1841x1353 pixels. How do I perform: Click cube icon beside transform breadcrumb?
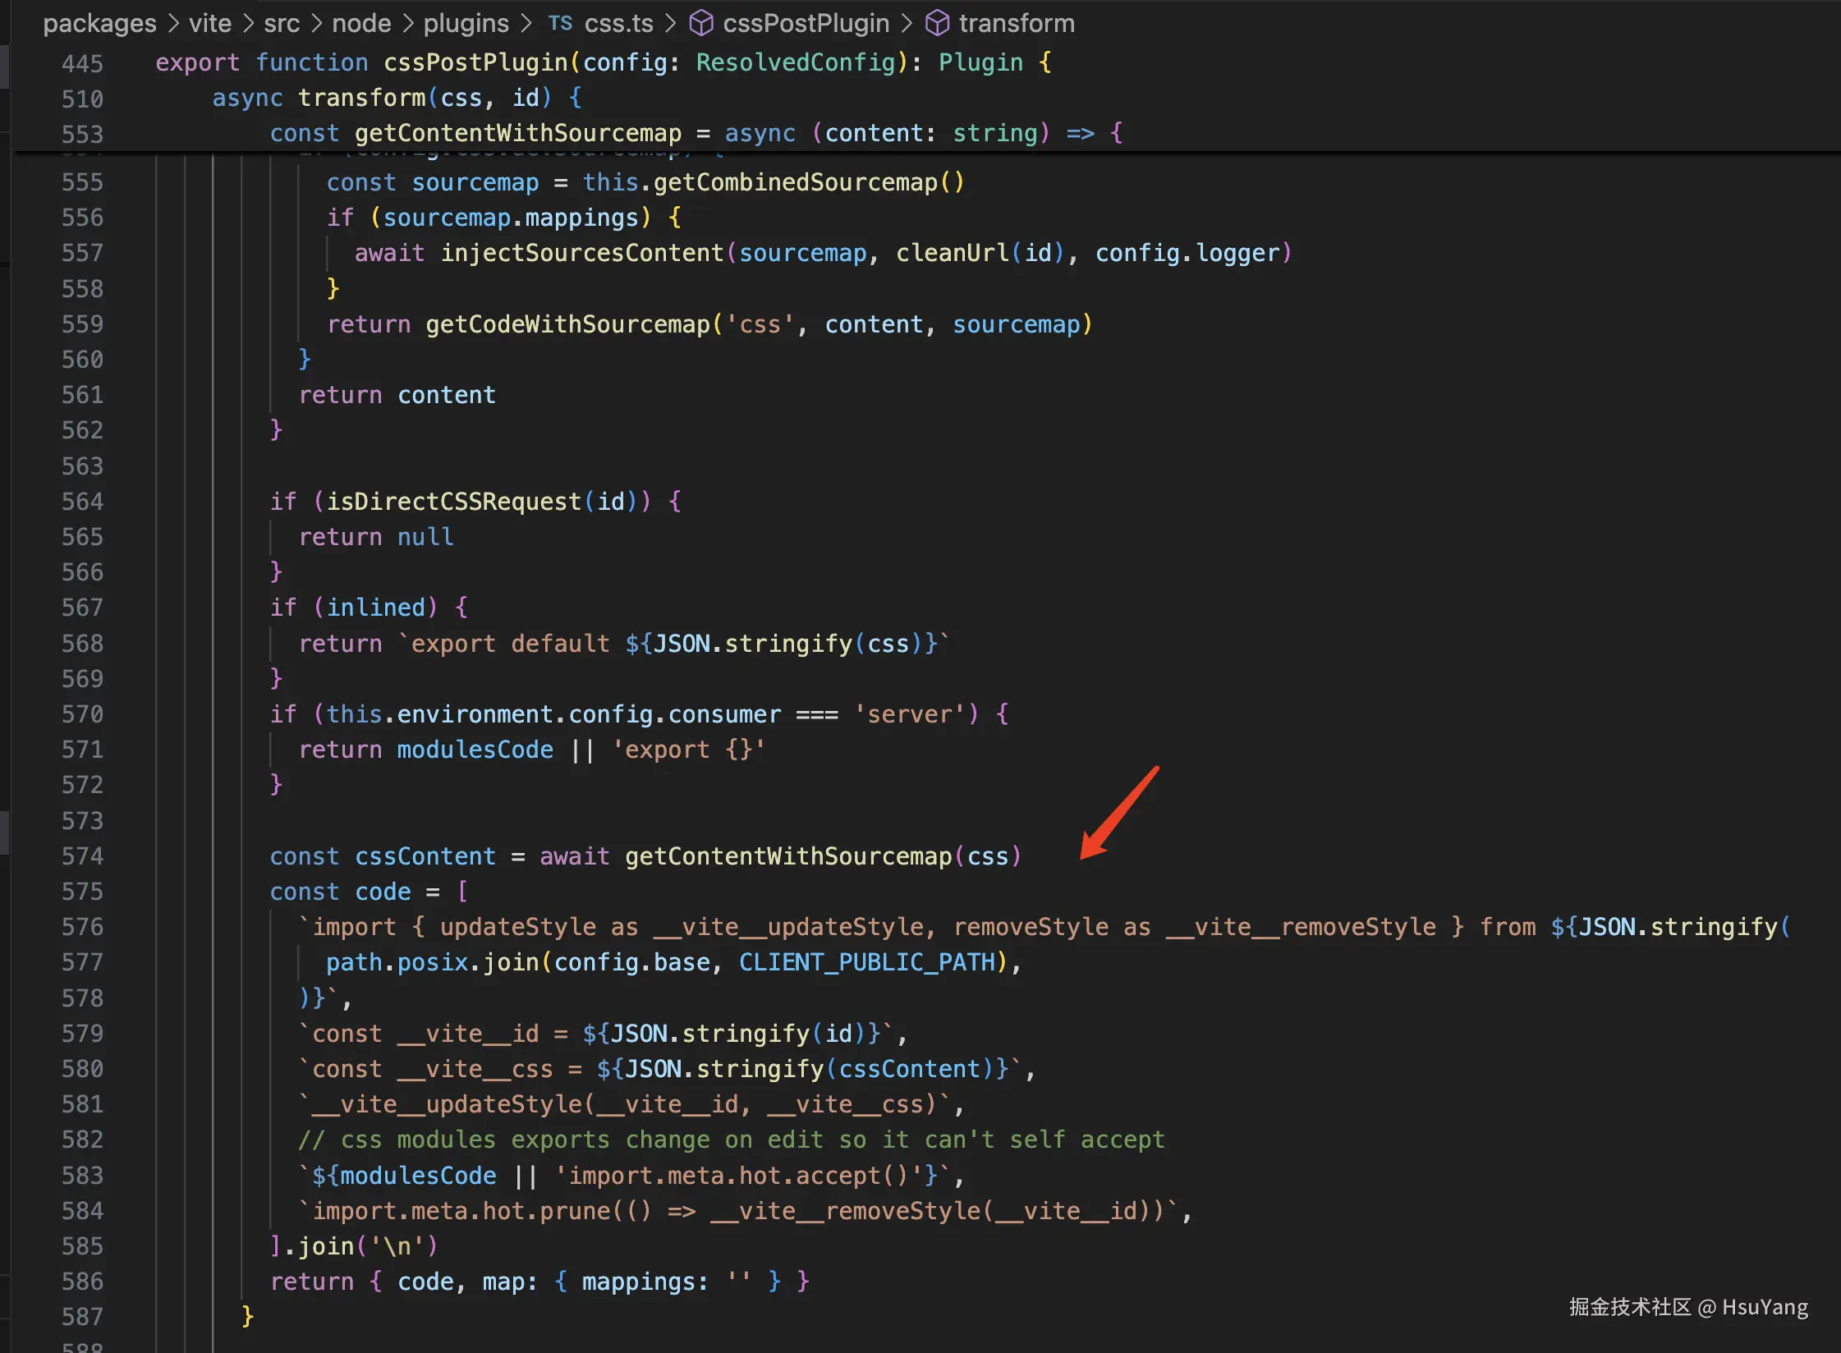937,23
